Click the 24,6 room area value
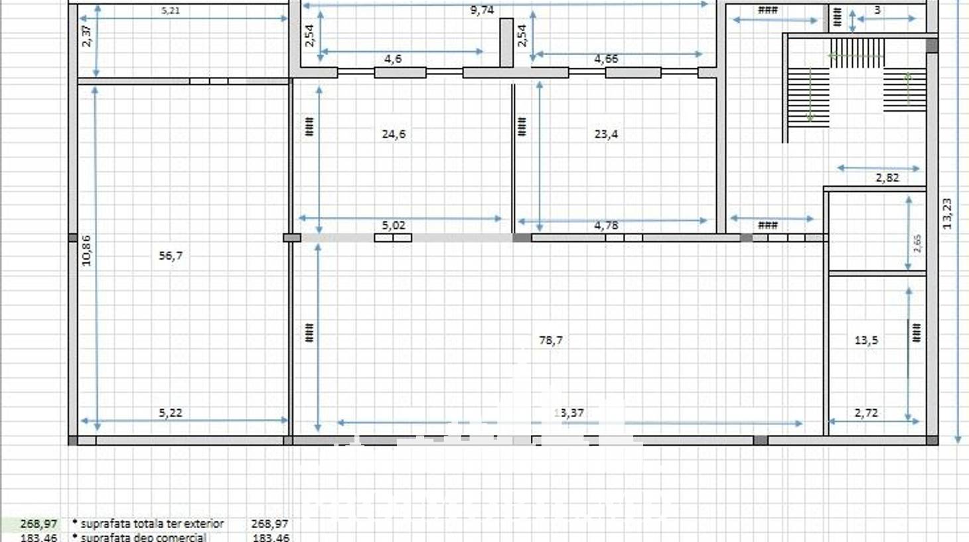 (x=394, y=134)
